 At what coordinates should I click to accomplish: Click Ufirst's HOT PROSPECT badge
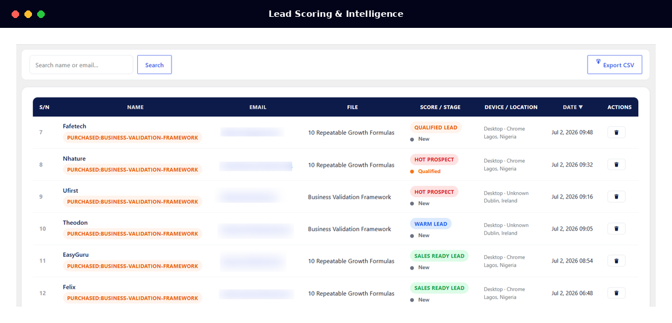coord(434,192)
